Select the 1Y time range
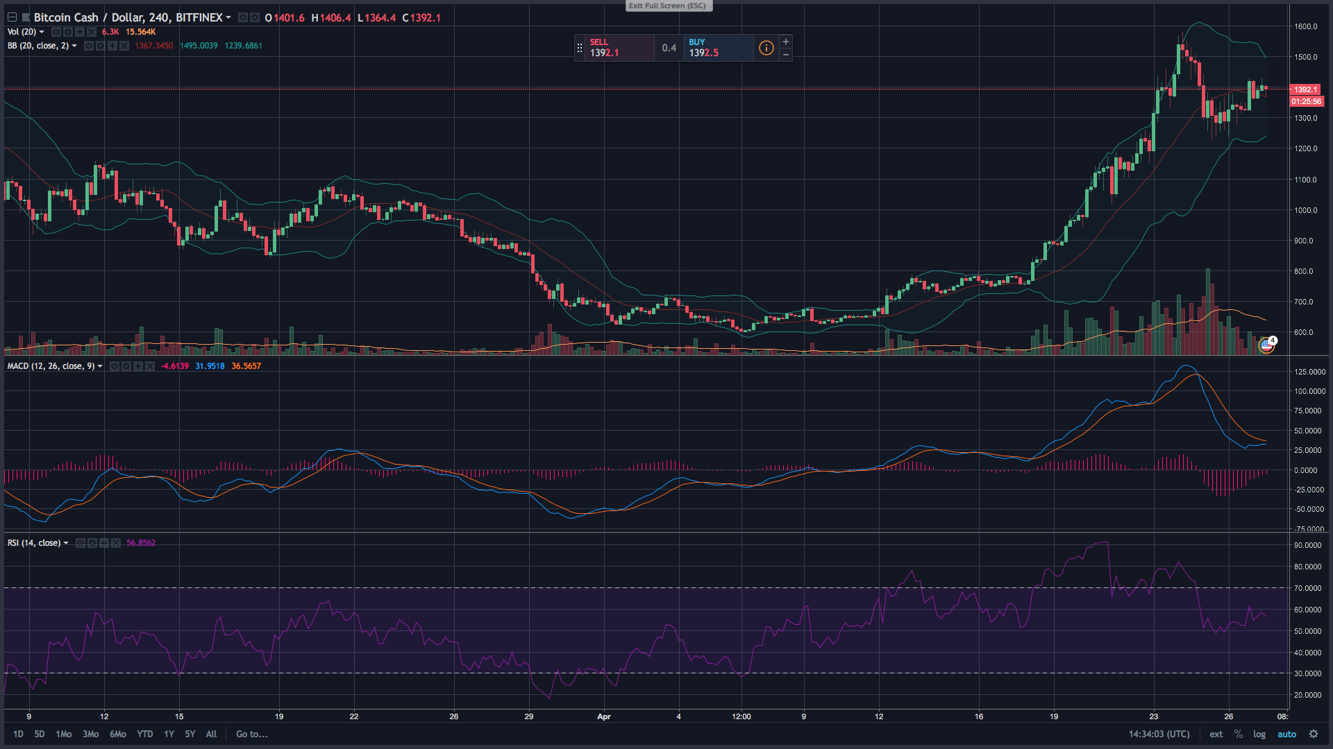The height and width of the screenshot is (749, 1333). 169,734
